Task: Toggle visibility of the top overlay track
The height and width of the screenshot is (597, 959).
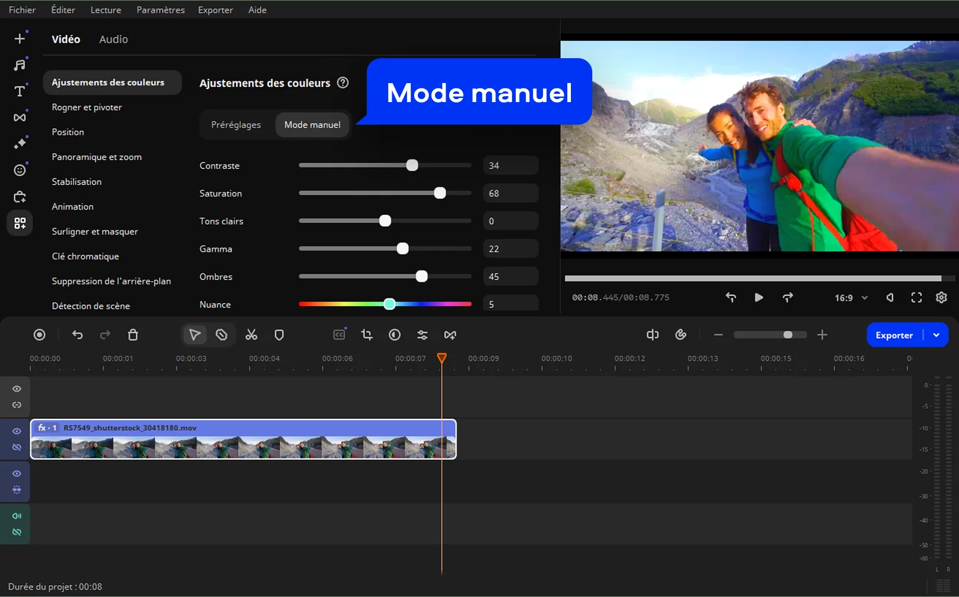Action: pos(17,389)
